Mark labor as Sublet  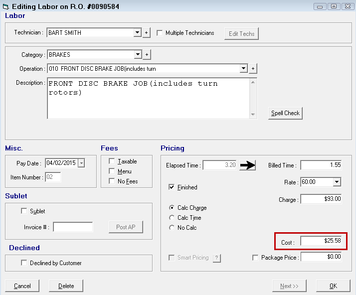[x=24, y=211]
